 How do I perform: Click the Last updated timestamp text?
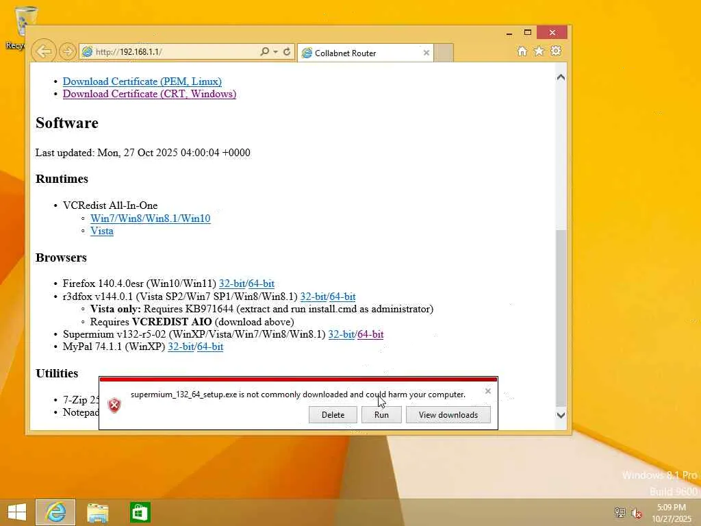click(142, 153)
